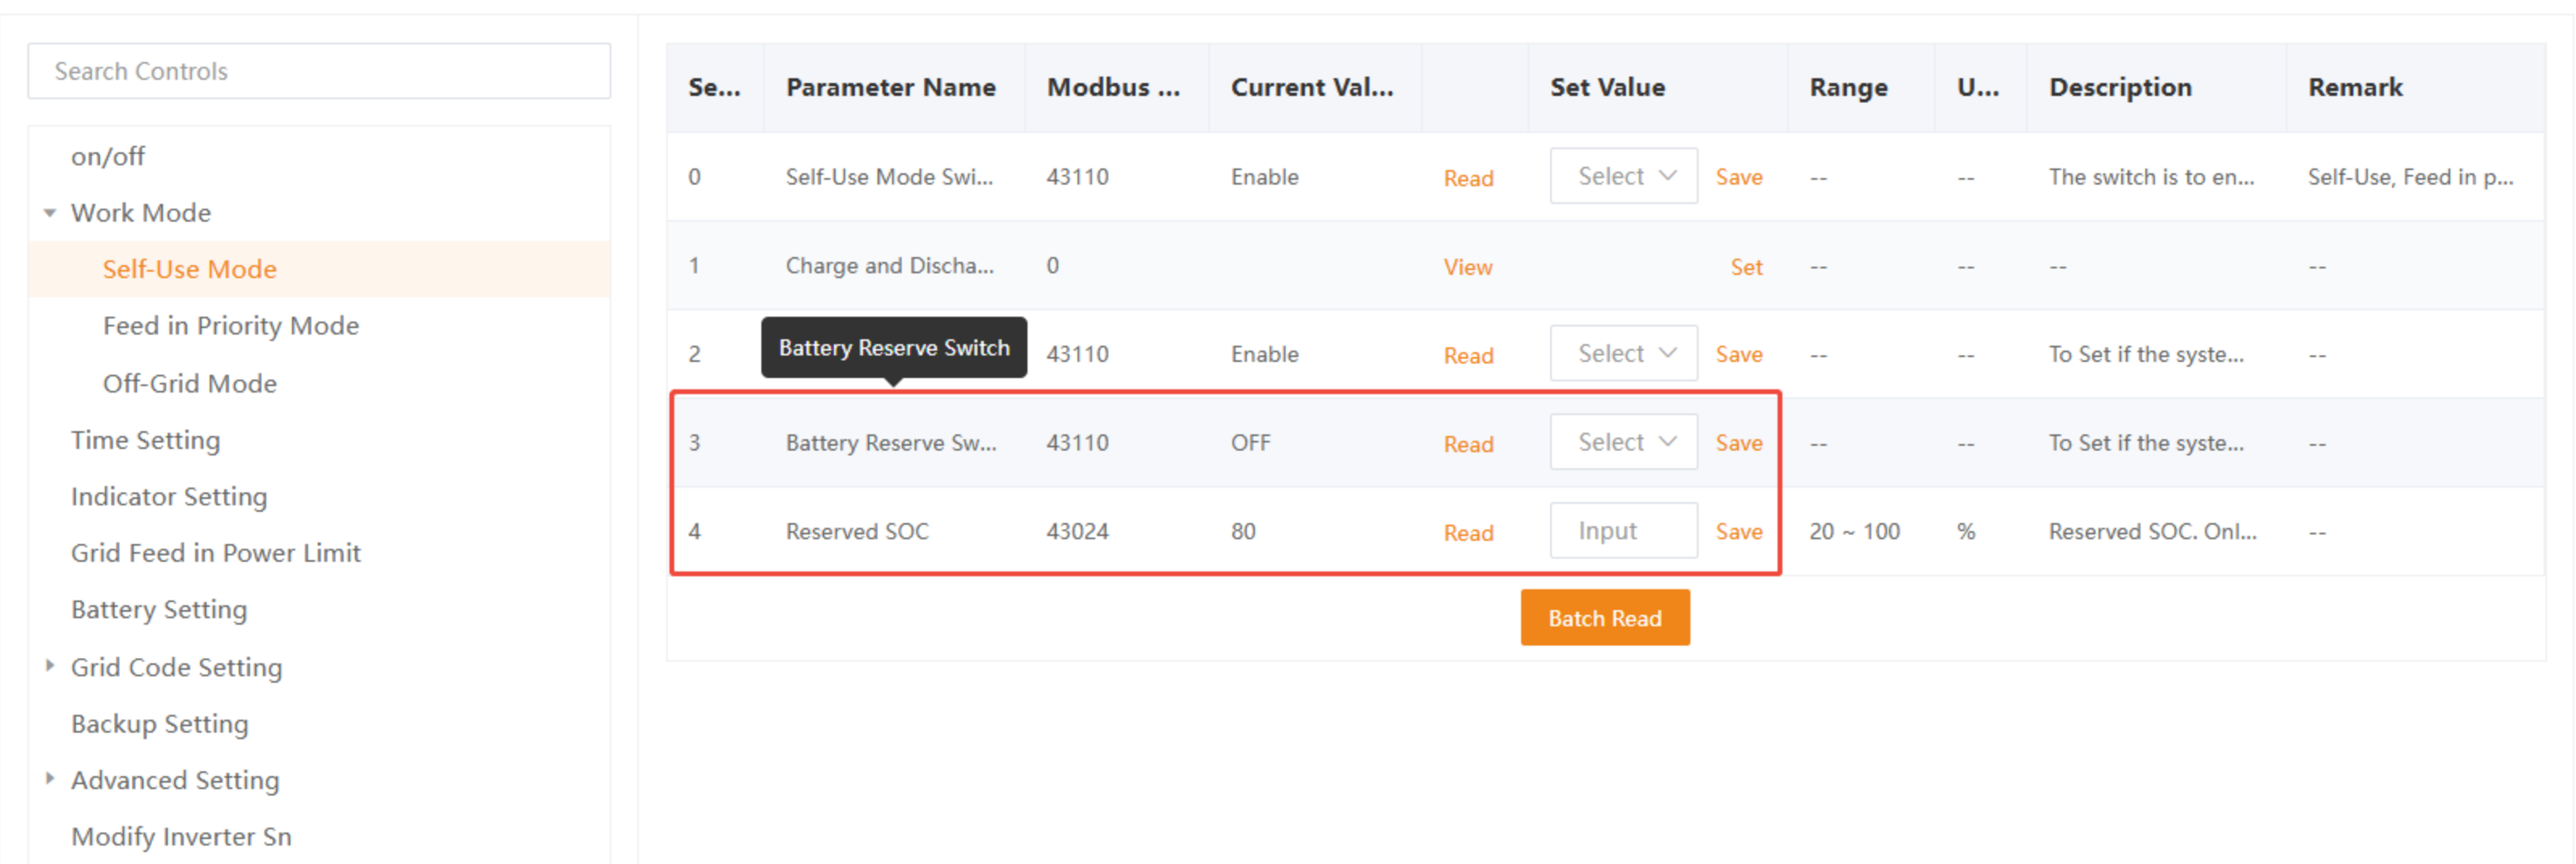Read the Reserved SOC value
This screenshot has height=864, width=2576.
click(1467, 534)
